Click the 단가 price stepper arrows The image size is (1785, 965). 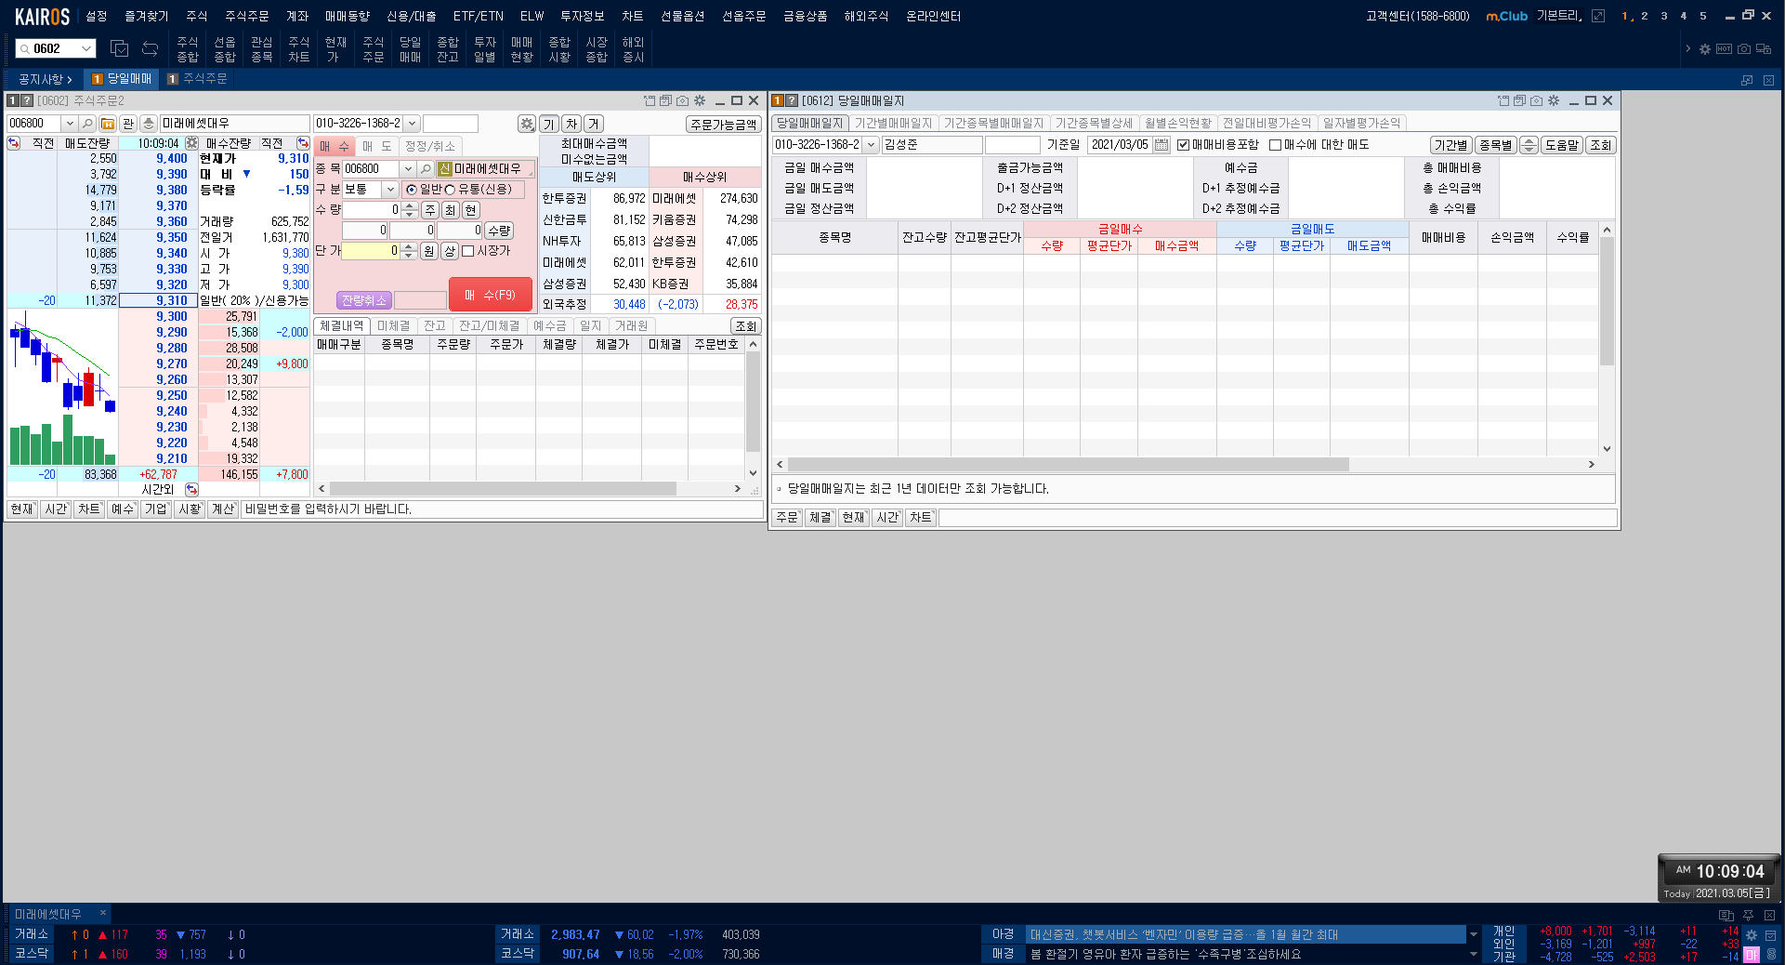408,251
